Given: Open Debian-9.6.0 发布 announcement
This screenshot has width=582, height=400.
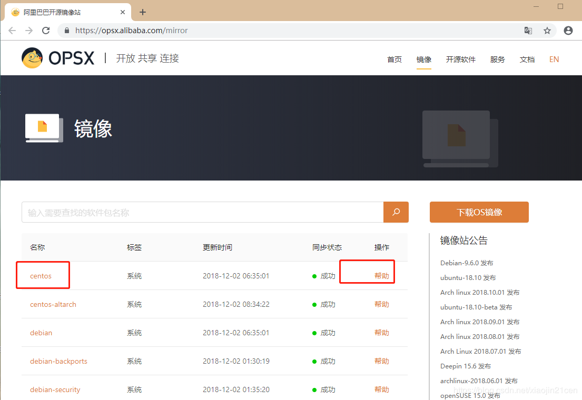Looking at the screenshot, I should coord(467,263).
